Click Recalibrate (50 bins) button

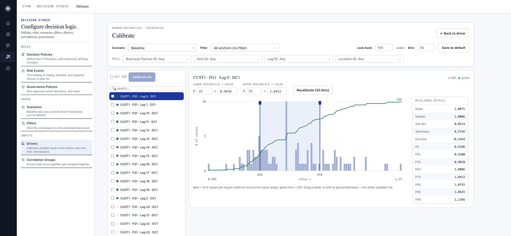point(313,90)
